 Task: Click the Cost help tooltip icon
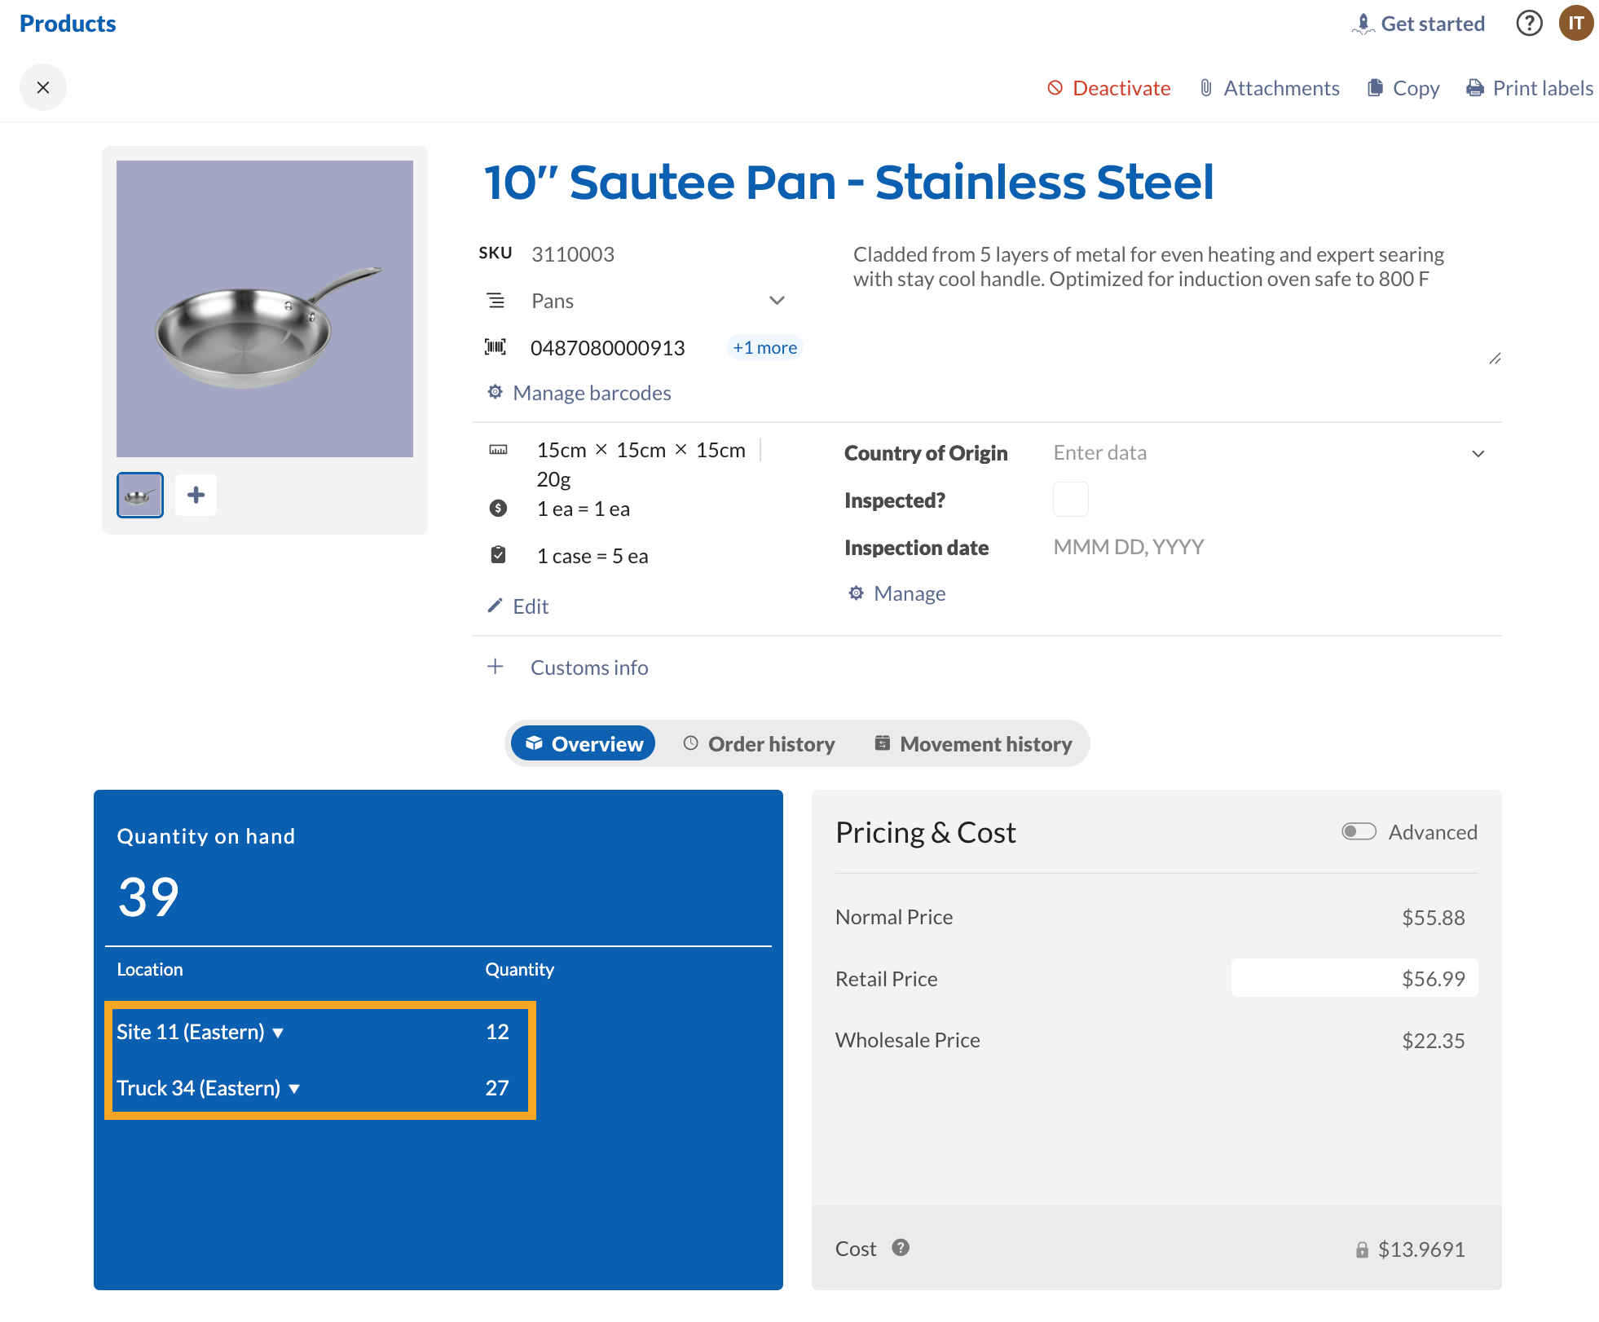coord(901,1248)
